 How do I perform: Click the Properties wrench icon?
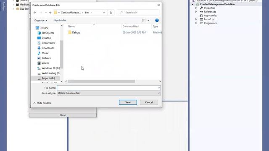tap(201, 8)
